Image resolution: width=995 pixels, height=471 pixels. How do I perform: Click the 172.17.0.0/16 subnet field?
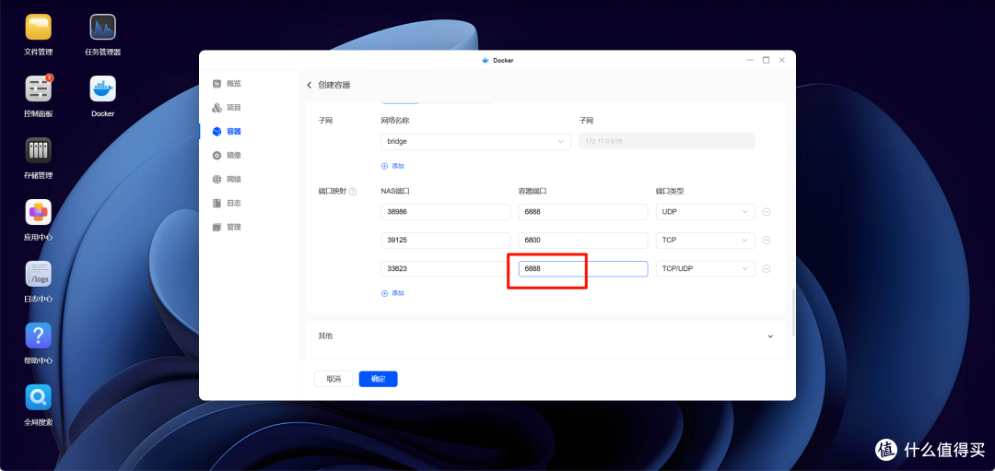point(667,142)
